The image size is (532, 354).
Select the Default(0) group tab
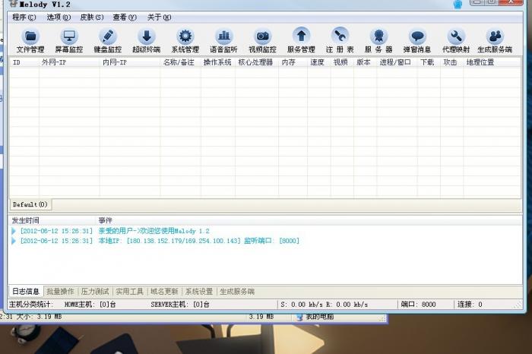(30, 204)
